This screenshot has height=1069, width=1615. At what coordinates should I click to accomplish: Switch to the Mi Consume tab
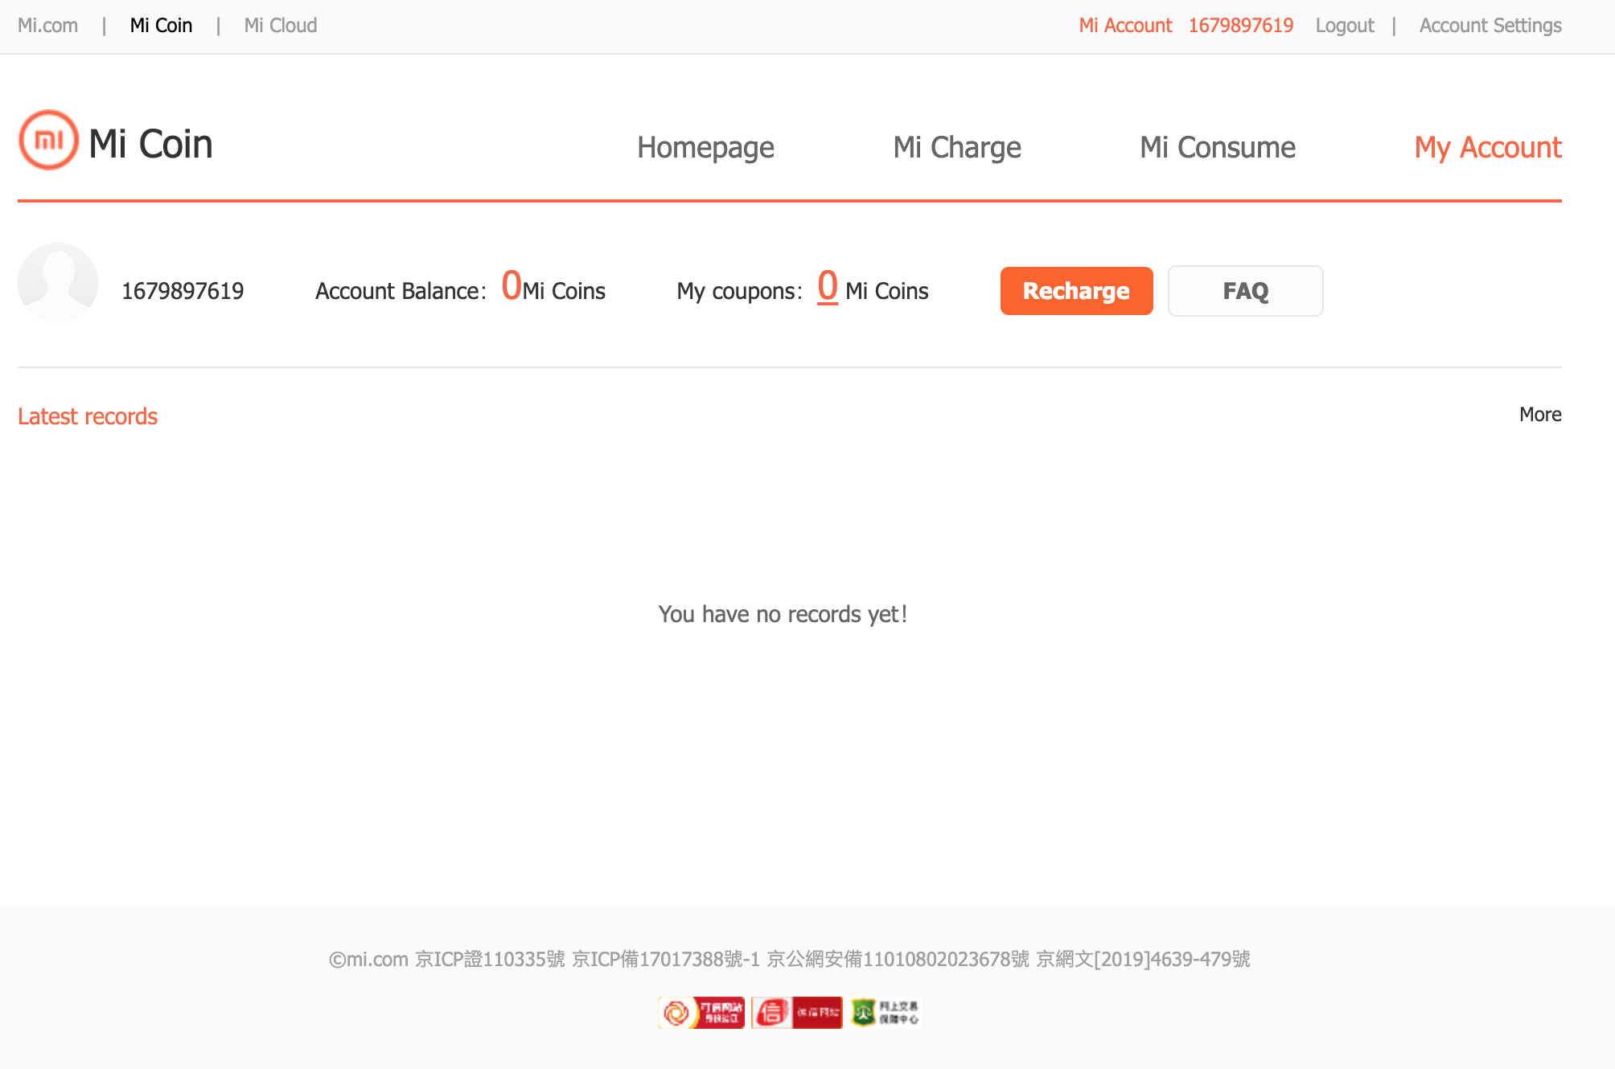point(1218,148)
